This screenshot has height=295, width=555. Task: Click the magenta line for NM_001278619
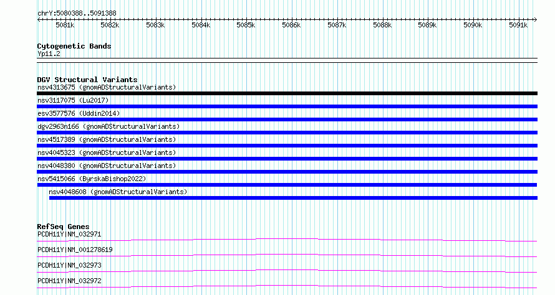pos(287,256)
